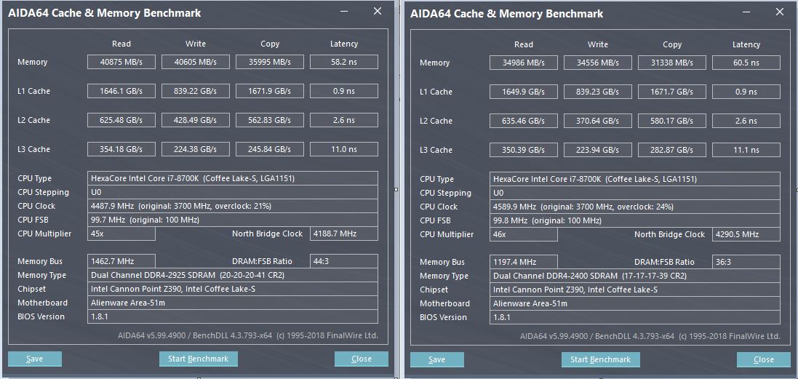Click Save button in the right benchmark window
This screenshot has height=379, width=798.
pyautogui.click(x=437, y=359)
